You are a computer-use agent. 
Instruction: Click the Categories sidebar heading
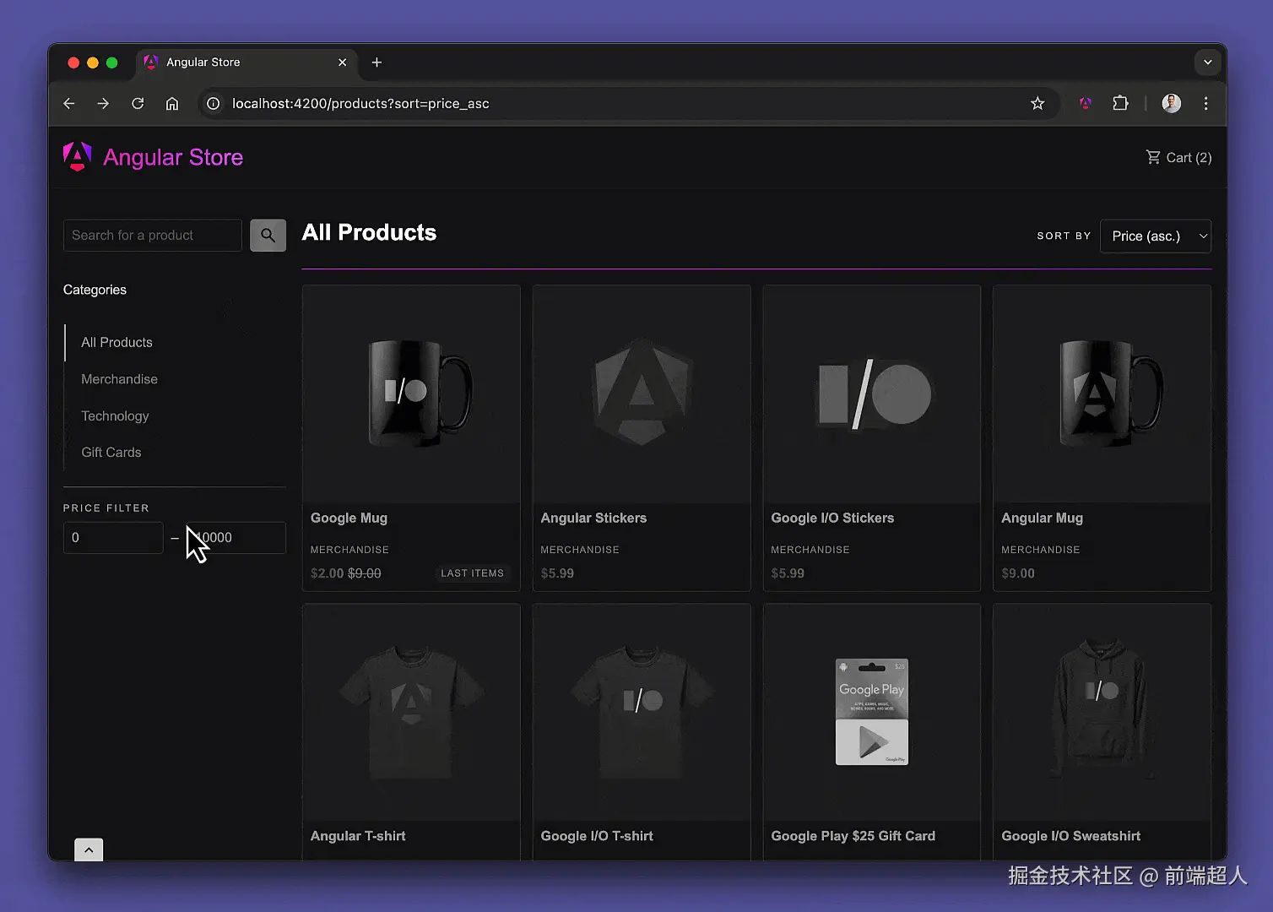coord(95,290)
